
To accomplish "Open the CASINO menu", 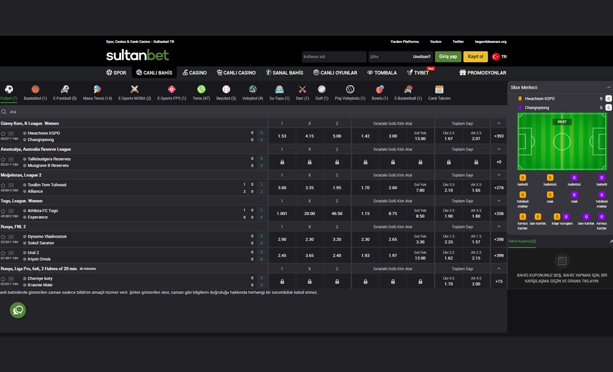I will (x=194, y=73).
